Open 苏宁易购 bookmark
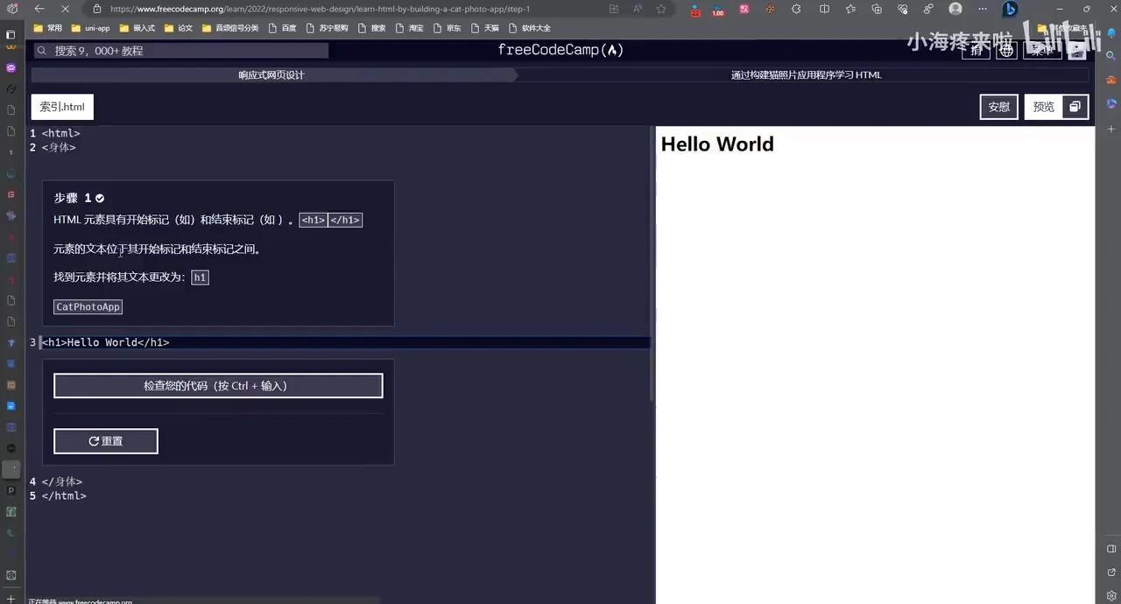This screenshot has width=1121, height=604. coord(326,28)
